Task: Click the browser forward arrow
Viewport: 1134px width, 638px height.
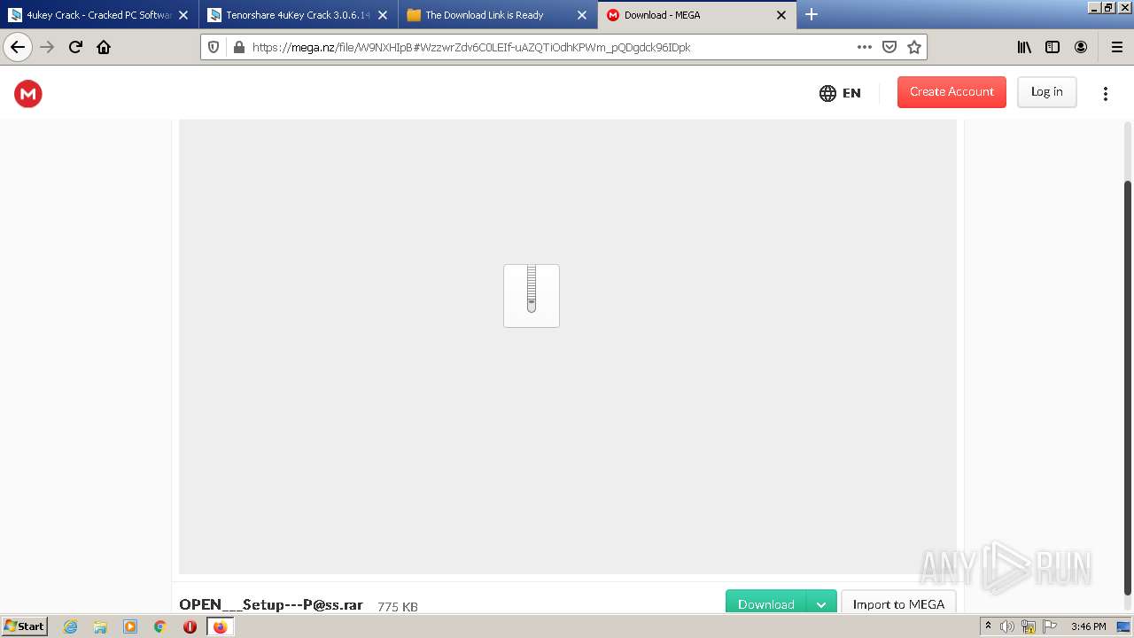Action: pos(47,47)
